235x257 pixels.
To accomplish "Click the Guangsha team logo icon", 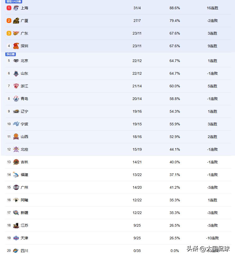I will (16, 21).
